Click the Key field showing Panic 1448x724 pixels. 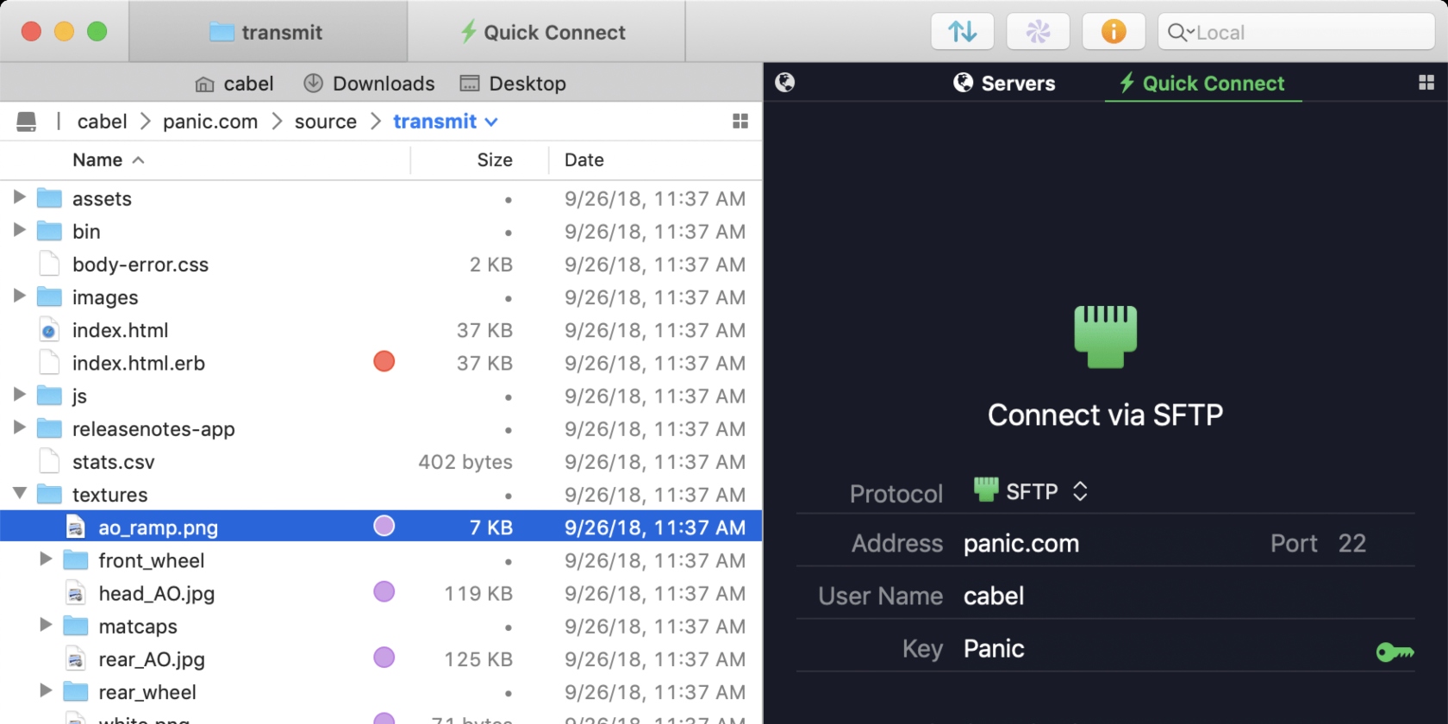(994, 649)
